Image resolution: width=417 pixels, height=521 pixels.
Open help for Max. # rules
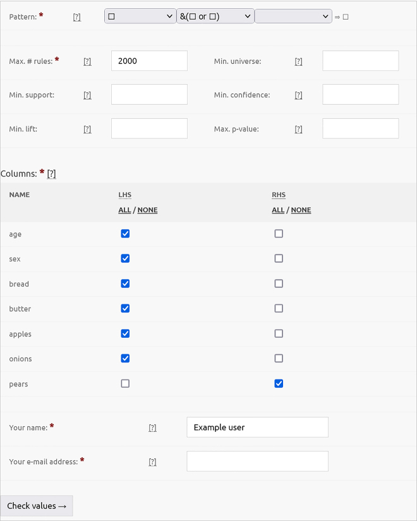point(87,61)
